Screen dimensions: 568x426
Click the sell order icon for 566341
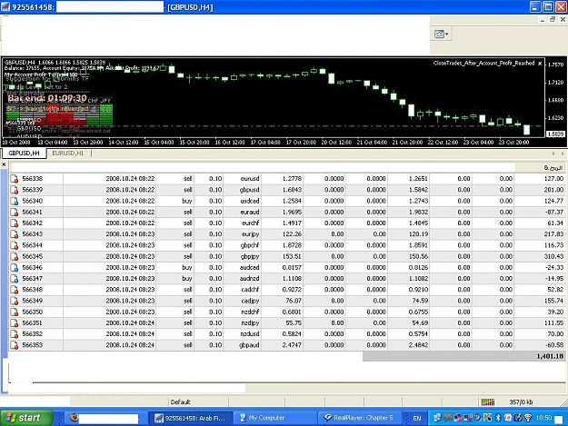15,213
